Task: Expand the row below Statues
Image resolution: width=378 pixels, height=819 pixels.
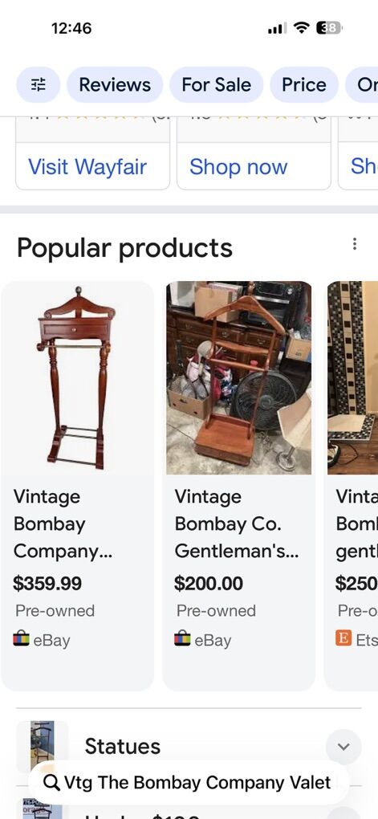Action: pyautogui.click(x=343, y=813)
